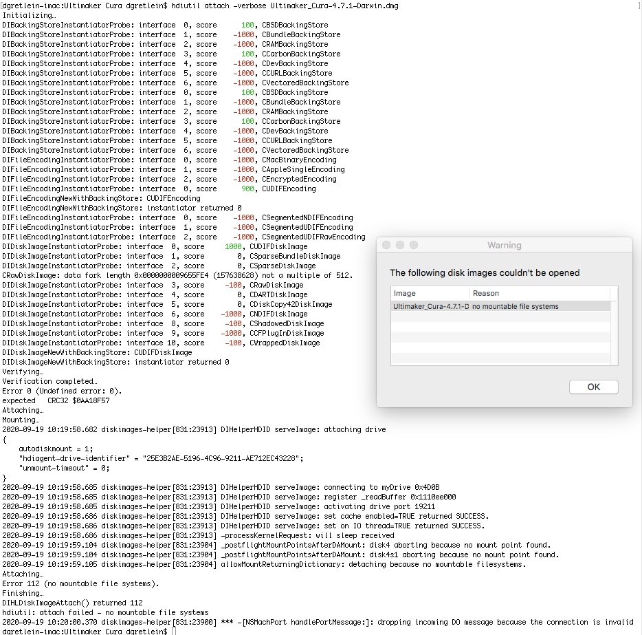Click the 'set cache enabled=TRUE returned SUCCESS' line
This screenshot has height=635, width=642.
[245, 516]
